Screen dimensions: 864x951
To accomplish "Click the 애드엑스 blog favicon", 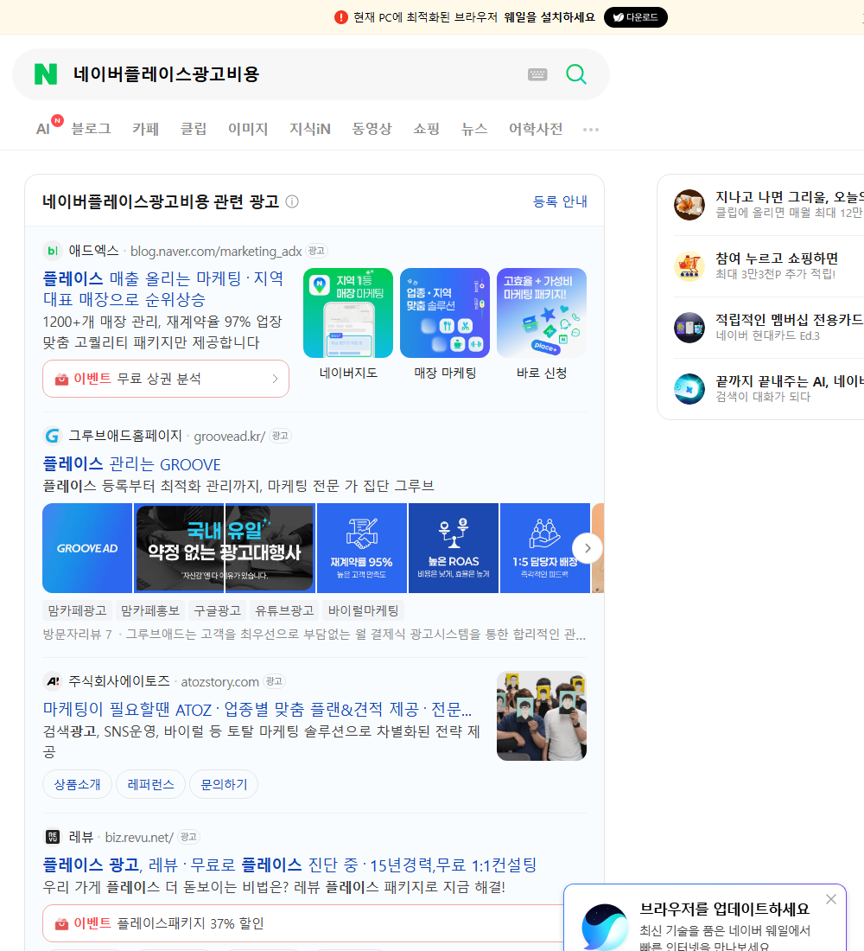I will click(53, 251).
